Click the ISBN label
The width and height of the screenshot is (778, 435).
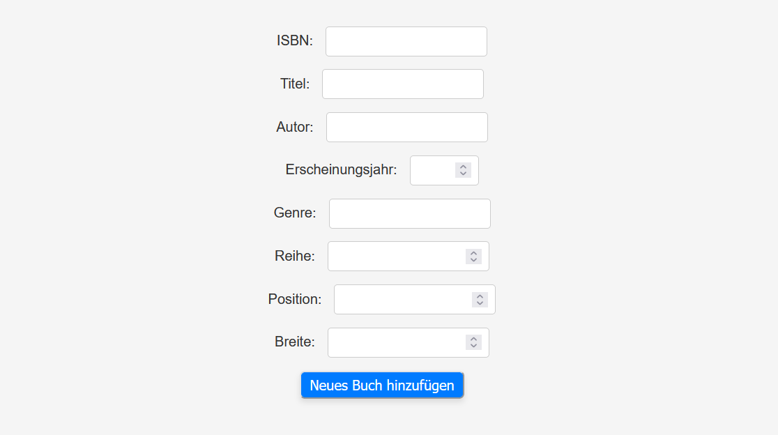[295, 40]
